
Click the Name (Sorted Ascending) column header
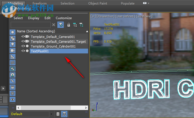[x=52, y=31]
